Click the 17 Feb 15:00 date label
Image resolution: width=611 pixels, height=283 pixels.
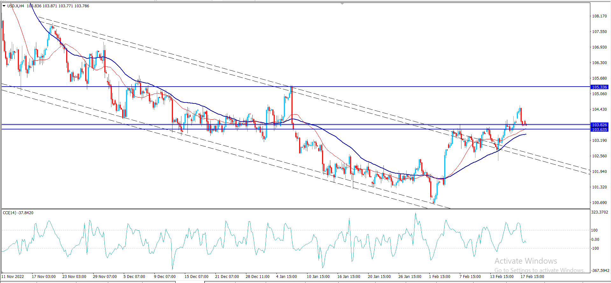tap(532, 276)
